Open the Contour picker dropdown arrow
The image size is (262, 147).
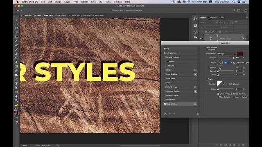coord(224,84)
